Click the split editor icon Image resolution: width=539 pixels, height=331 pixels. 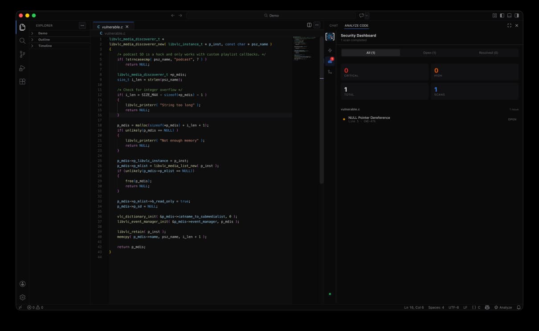pyautogui.click(x=309, y=25)
